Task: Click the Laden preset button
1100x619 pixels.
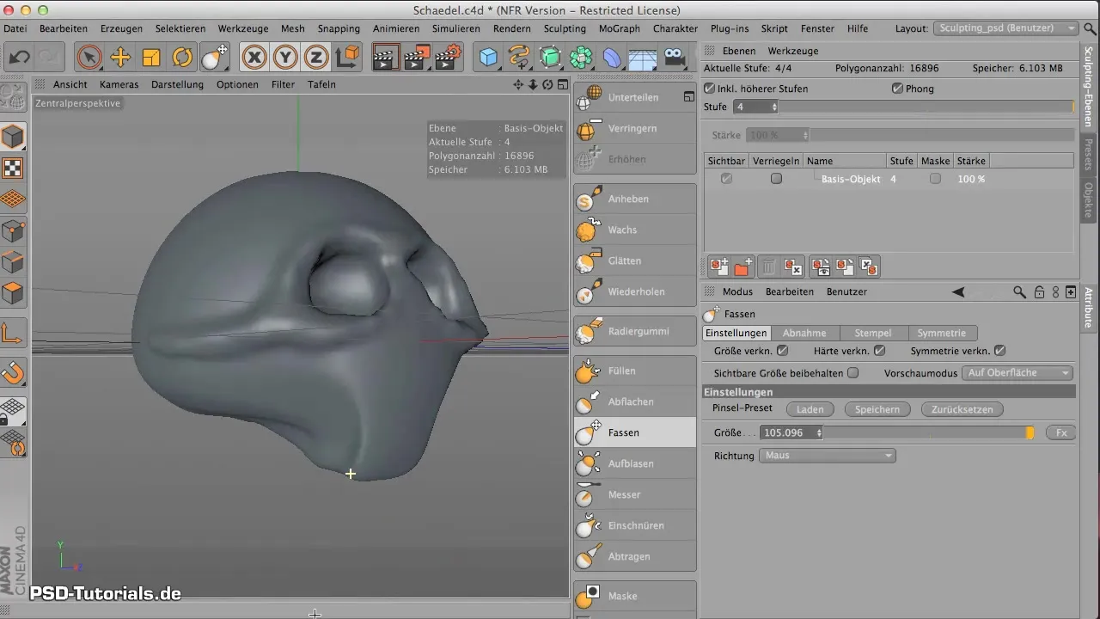Action: [810, 409]
